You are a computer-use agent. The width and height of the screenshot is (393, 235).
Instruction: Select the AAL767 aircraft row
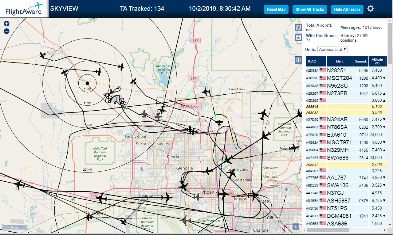346,178
